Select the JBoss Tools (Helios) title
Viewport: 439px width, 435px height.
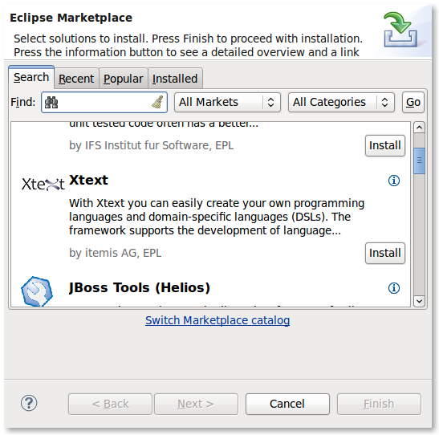coord(140,288)
